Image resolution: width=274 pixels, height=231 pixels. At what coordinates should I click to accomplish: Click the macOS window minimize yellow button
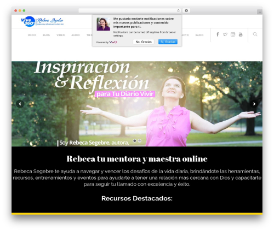(20, 11)
